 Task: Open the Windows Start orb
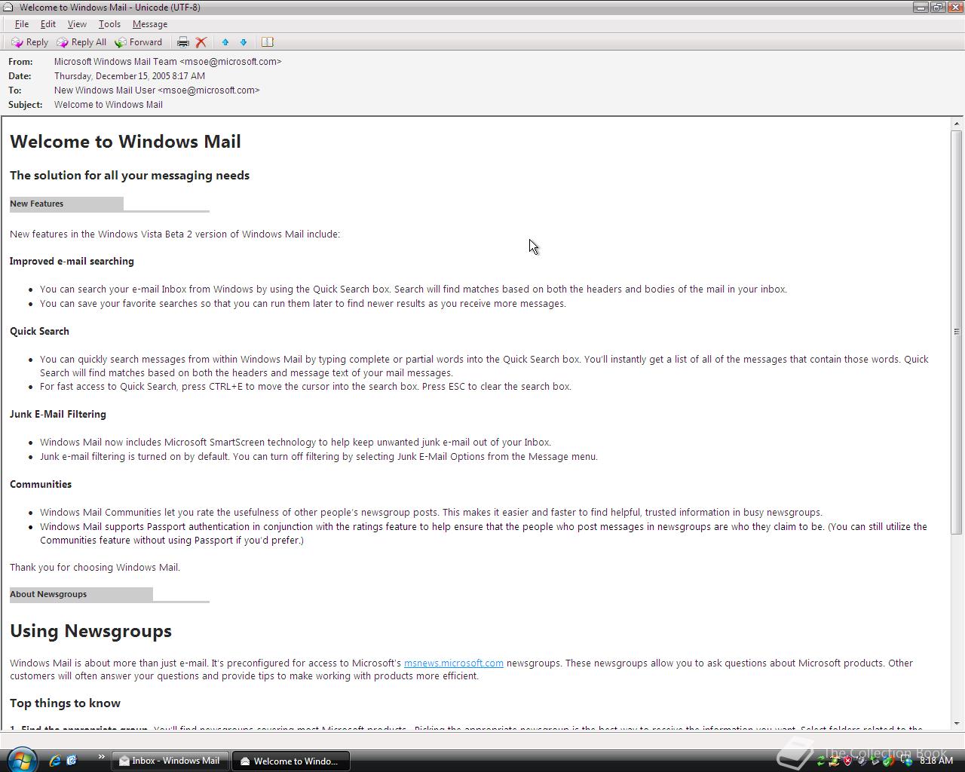(x=21, y=759)
